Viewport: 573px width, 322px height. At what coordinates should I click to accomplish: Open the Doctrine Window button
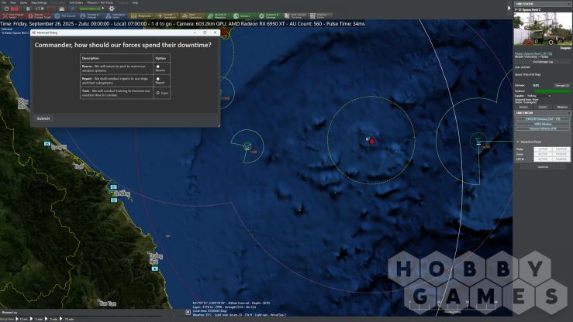(543, 128)
